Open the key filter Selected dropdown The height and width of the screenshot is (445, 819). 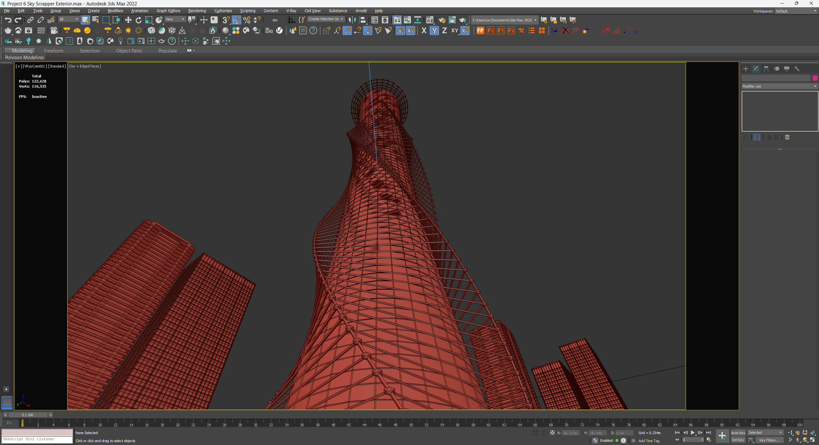[x=765, y=433]
